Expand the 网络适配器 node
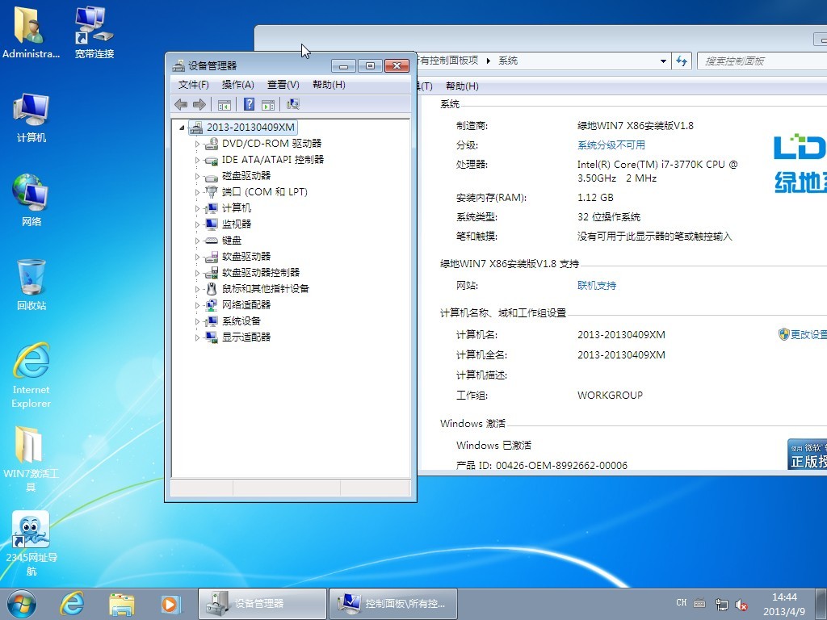Image resolution: width=827 pixels, height=620 pixels. coord(197,305)
